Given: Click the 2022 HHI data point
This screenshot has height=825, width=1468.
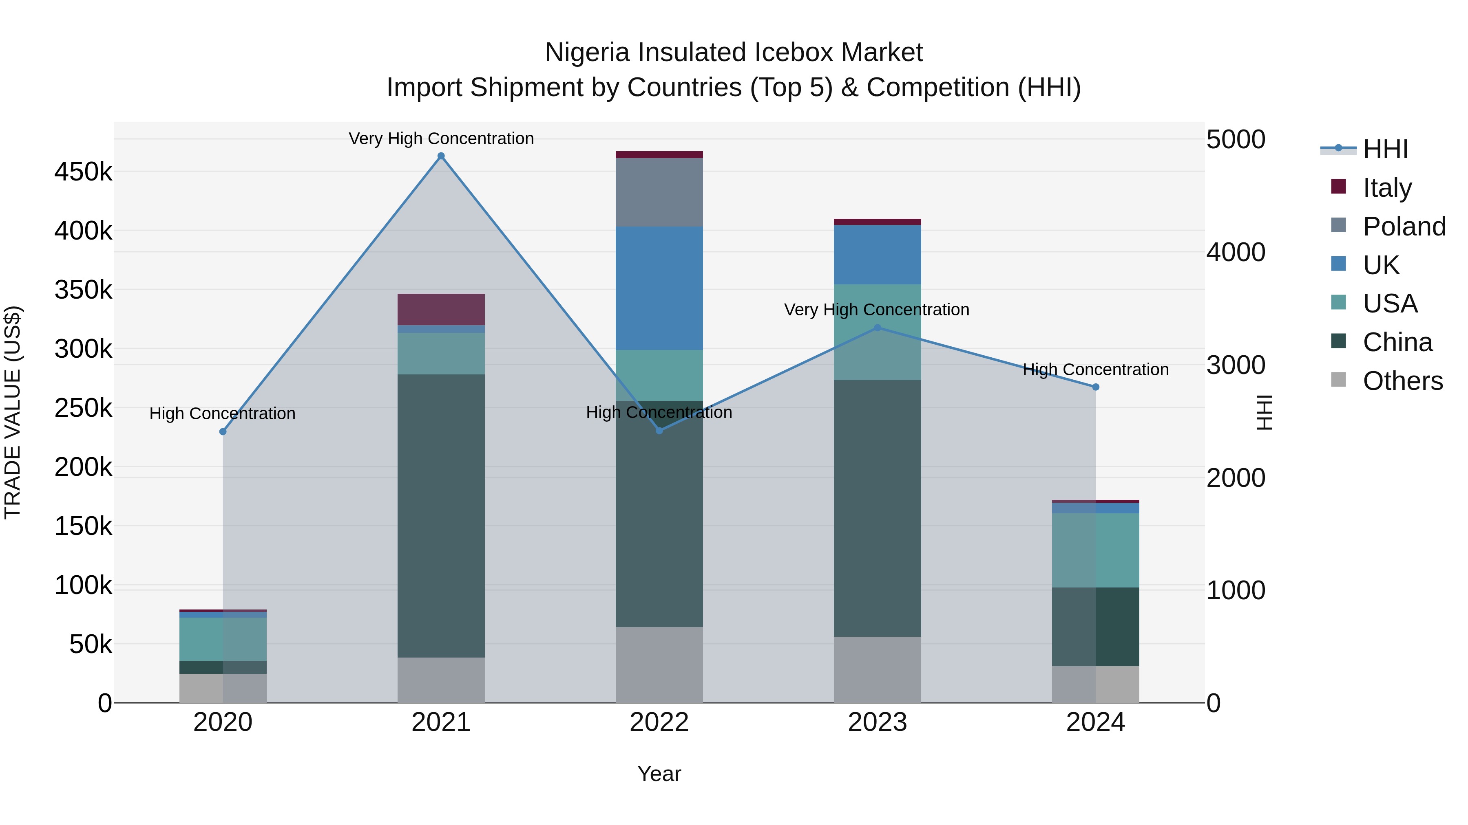Looking at the screenshot, I should [x=659, y=431].
